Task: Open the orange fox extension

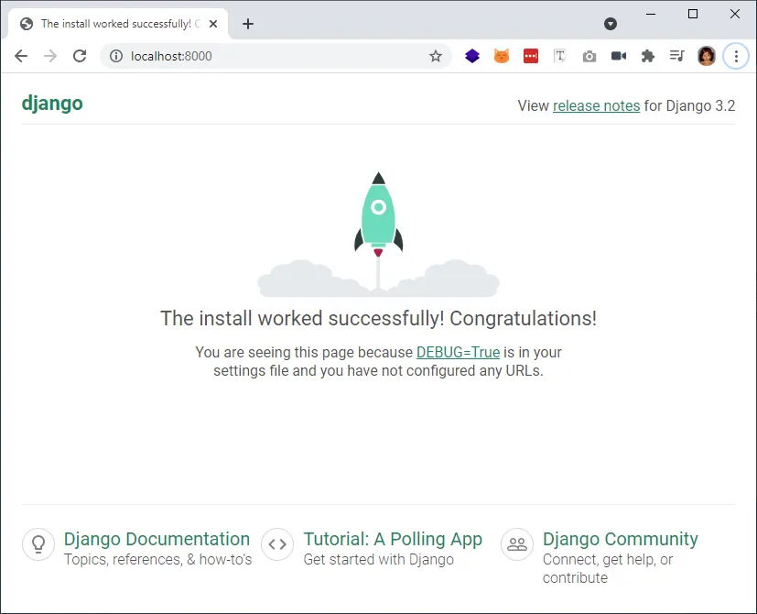Action: point(502,56)
